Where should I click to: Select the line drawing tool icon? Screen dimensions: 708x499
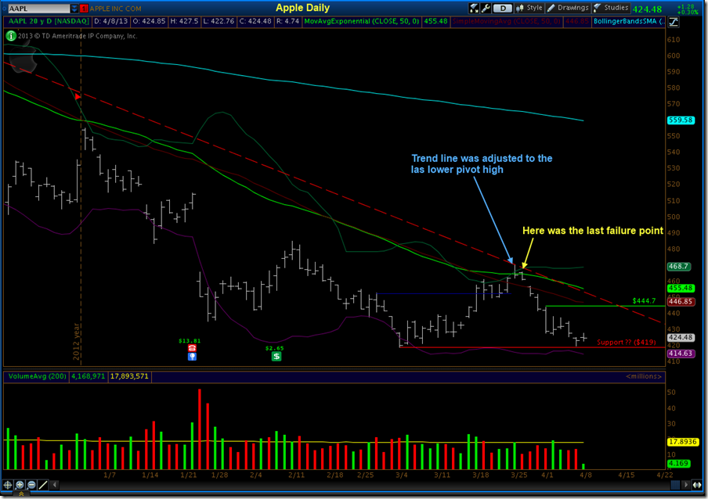click(x=43, y=485)
